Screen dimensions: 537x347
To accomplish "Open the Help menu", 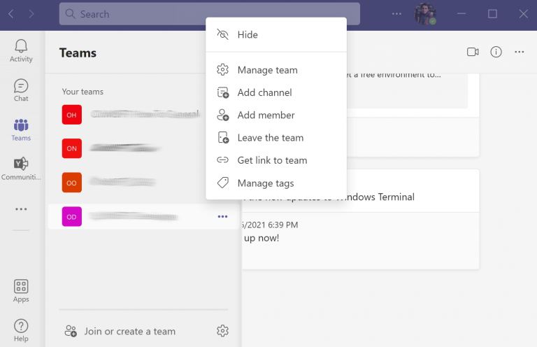I will tap(21, 330).
